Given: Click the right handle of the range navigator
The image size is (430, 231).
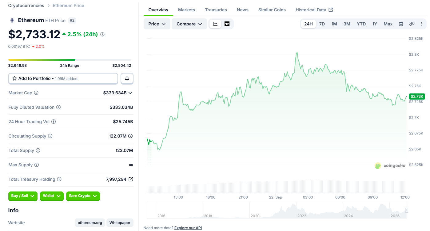Looking at the screenshot, I should point(407,210).
